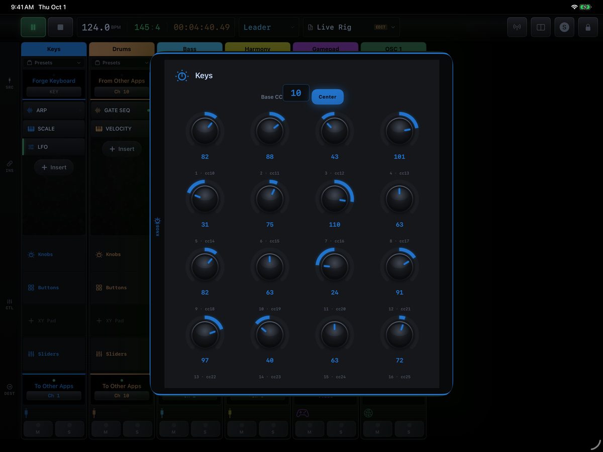Viewport: 603px width, 452px height.
Task: Solo the Gamepad channel with S
Action: coord(341,429)
